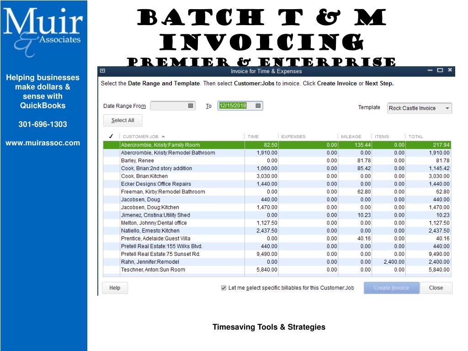Check the row for Teschner, Anton:Sun Room
The height and width of the screenshot is (351, 468).
tap(112, 270)
